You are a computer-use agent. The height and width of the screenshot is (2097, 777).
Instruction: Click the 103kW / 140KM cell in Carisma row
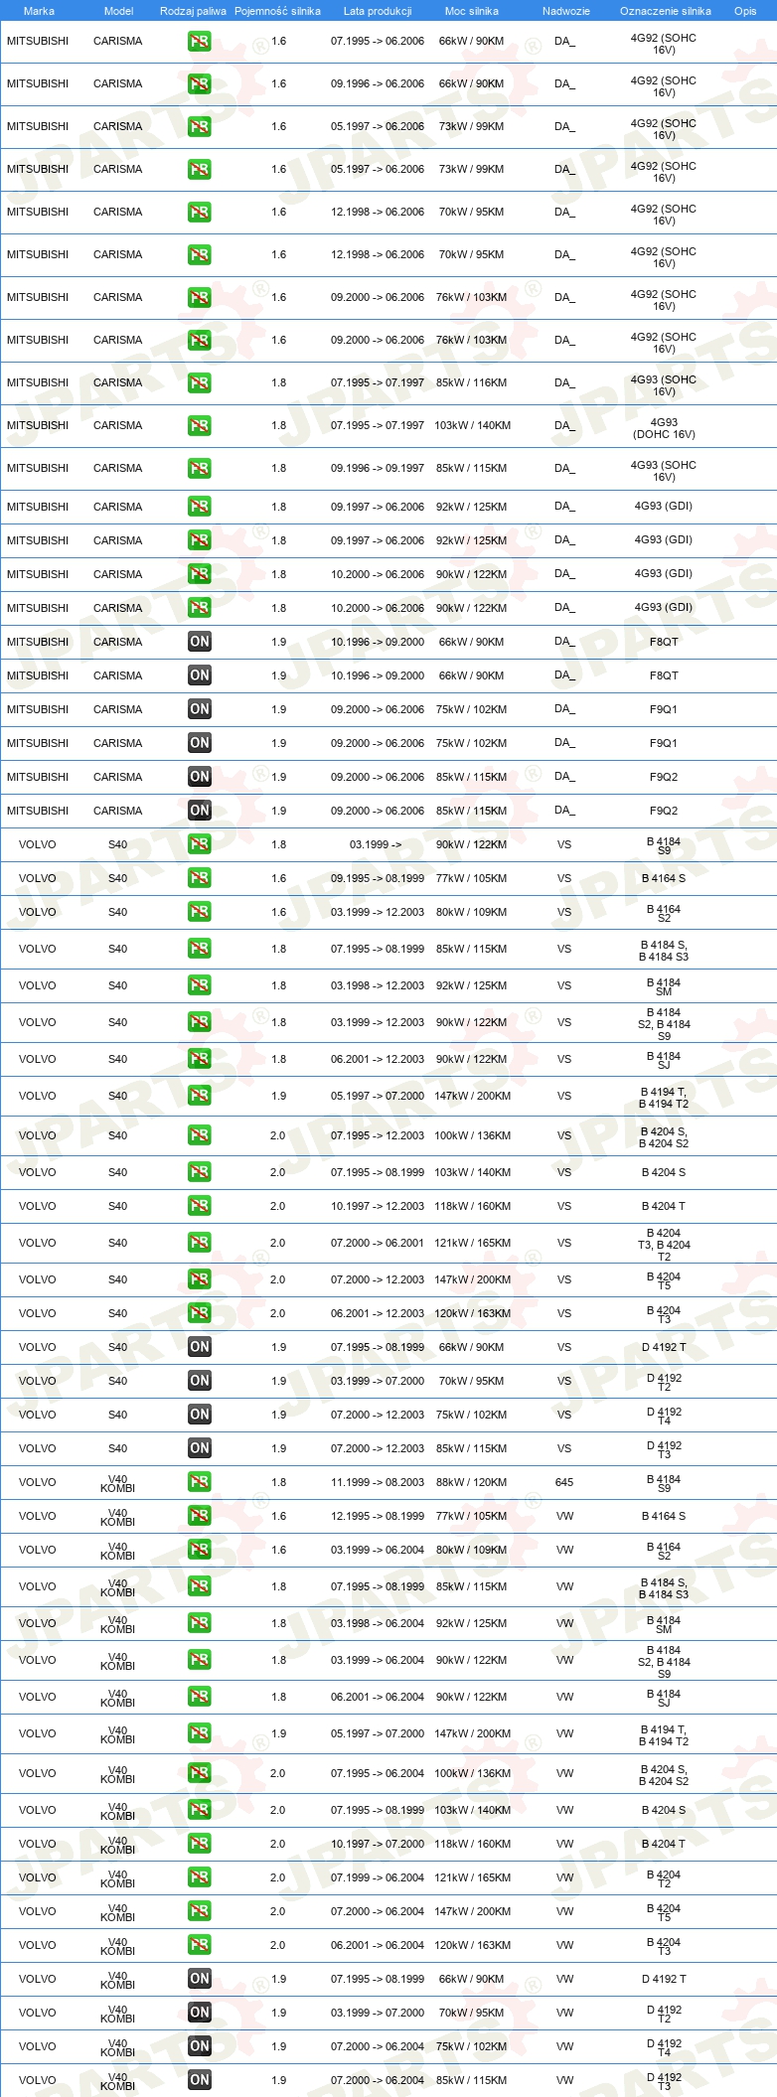(472, 425)
